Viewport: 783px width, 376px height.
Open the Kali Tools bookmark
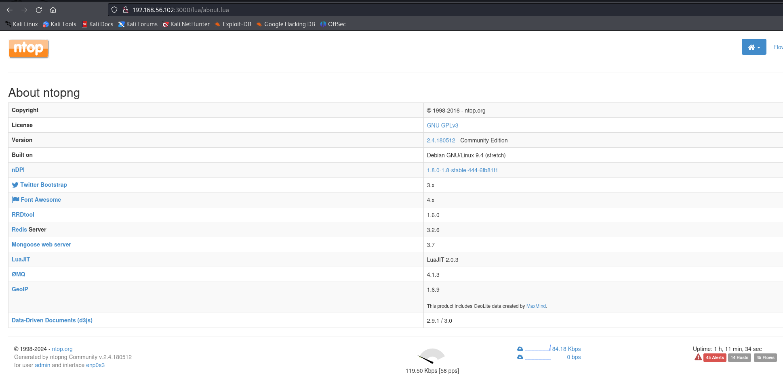coord(63,24)
